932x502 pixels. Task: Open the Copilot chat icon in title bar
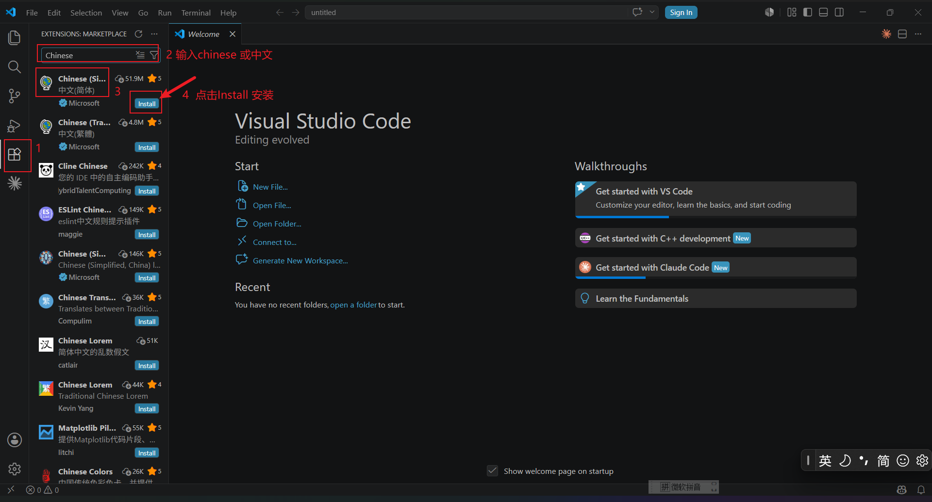click(637, 12)
